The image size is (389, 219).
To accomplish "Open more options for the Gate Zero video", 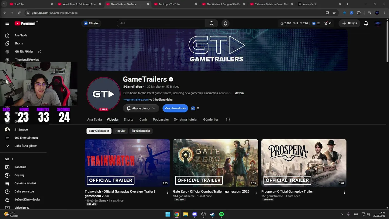I will coord(256,192).
